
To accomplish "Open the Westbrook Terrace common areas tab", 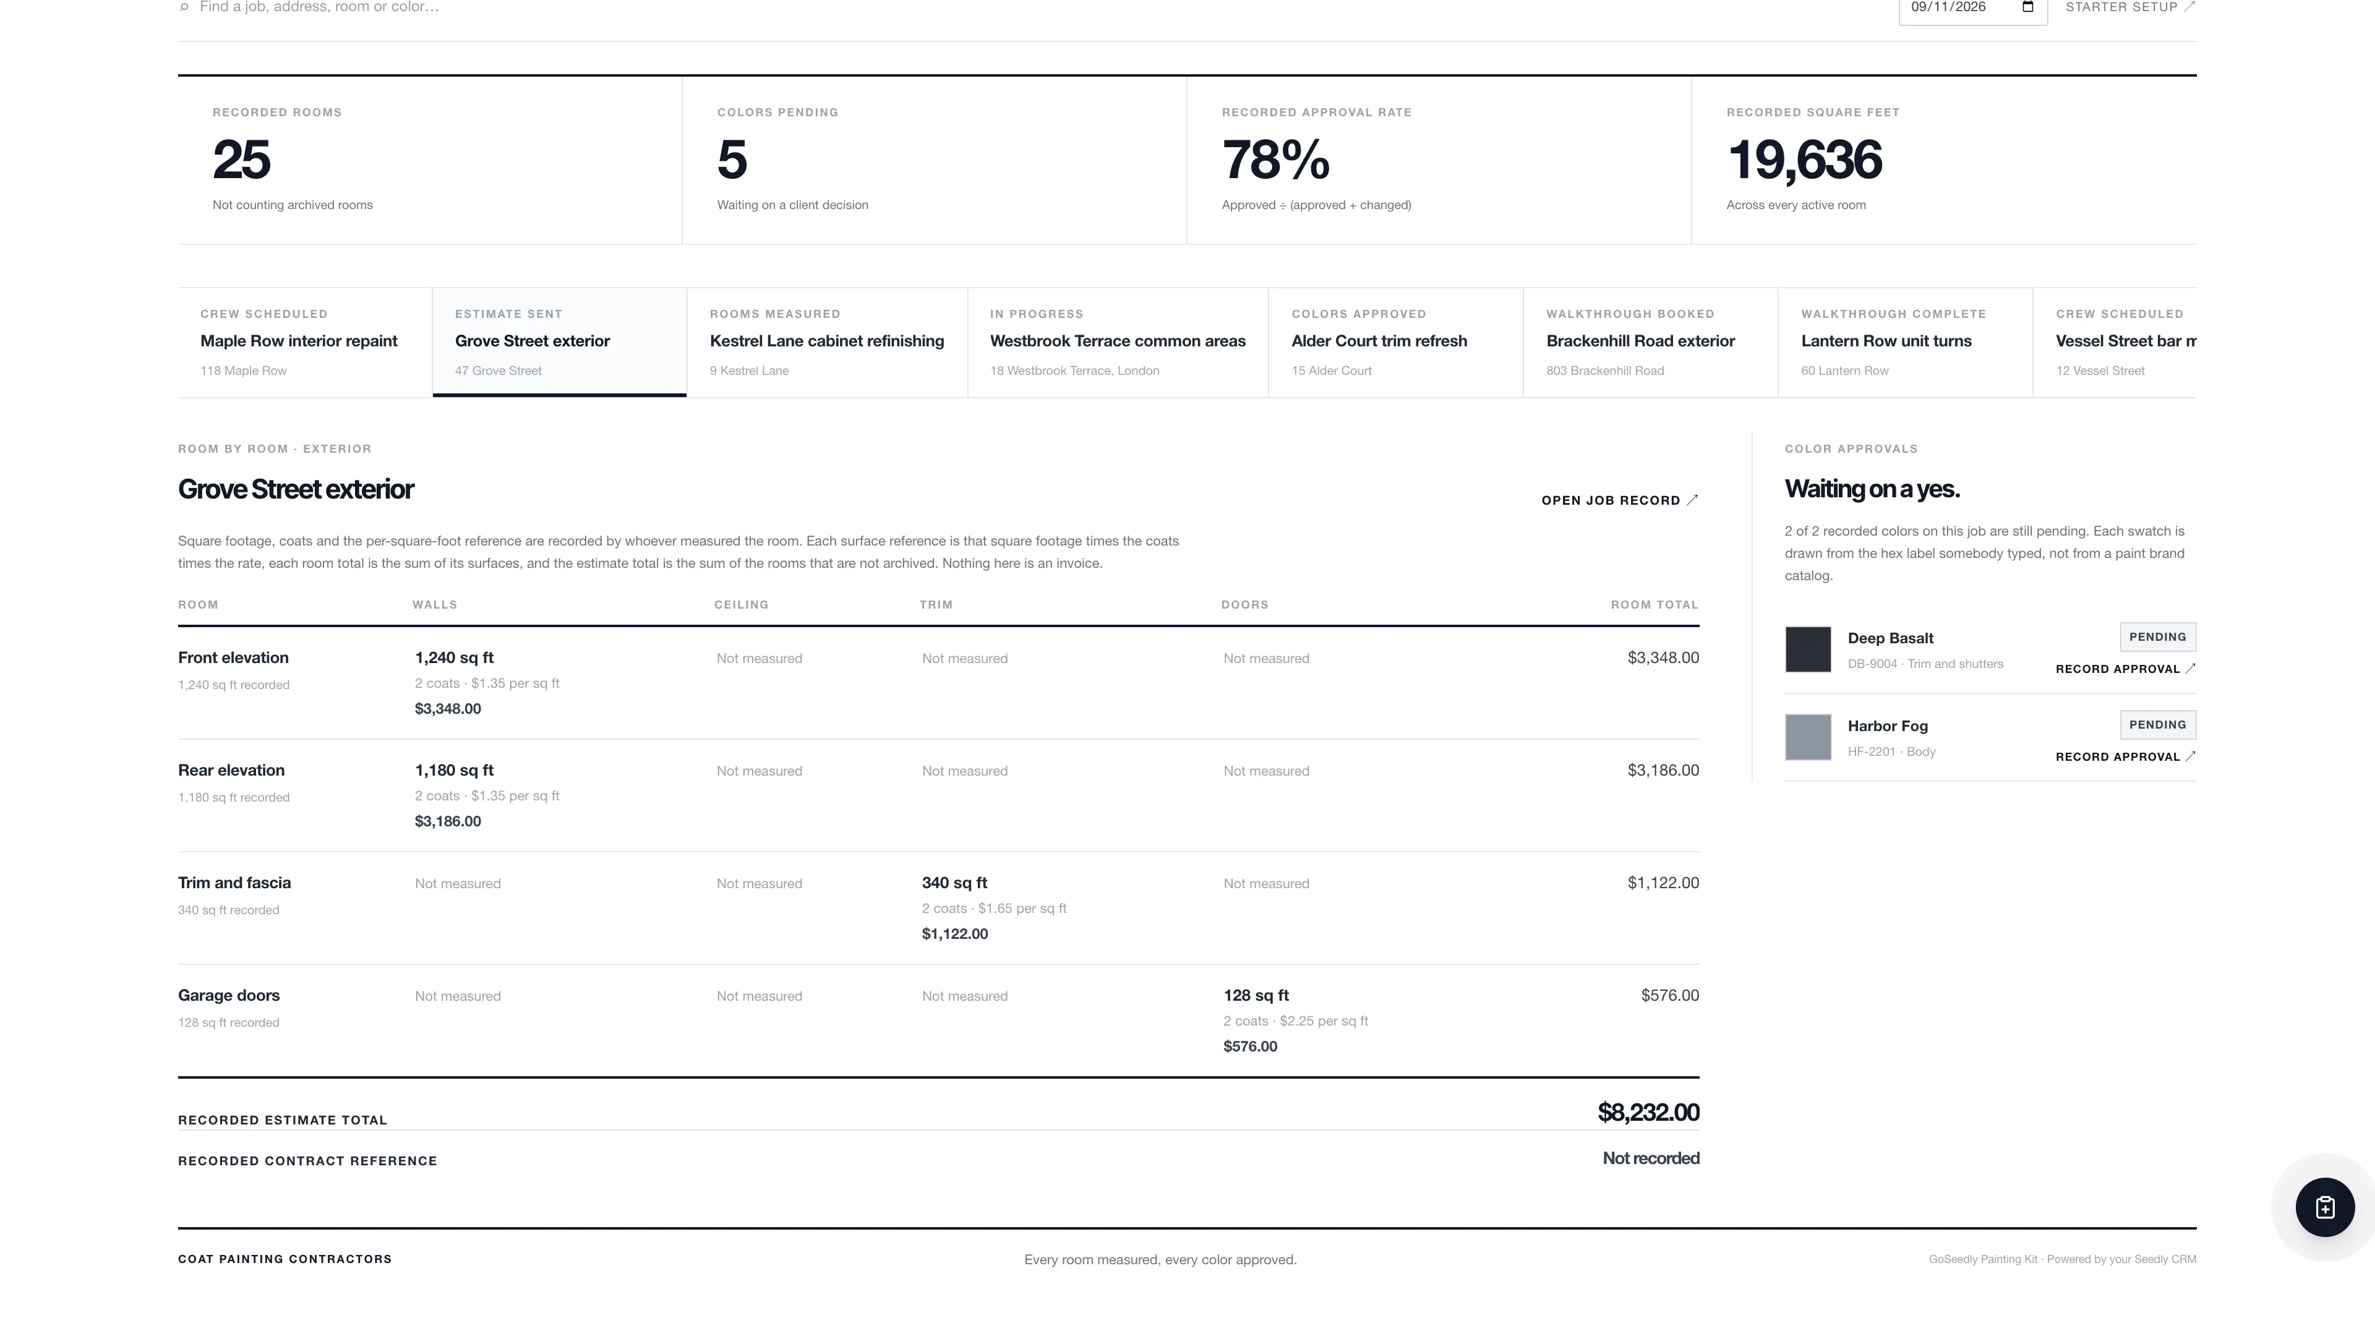I will [1118, 342].
